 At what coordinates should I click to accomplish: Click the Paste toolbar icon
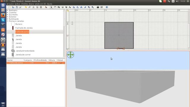pyautogui.click(x=41, y=7)
